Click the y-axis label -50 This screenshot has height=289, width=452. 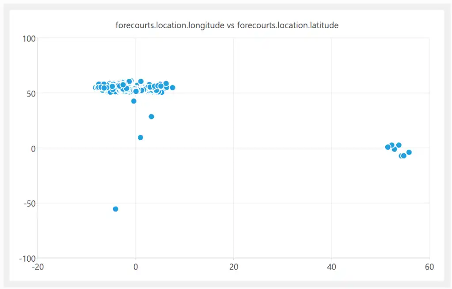29,203
